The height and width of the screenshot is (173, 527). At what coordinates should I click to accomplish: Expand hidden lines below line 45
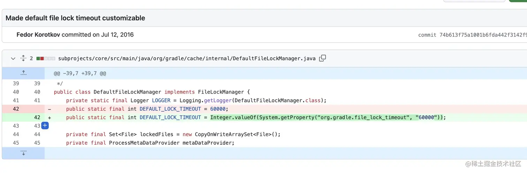pyautogui.click(x=23, y=153)
